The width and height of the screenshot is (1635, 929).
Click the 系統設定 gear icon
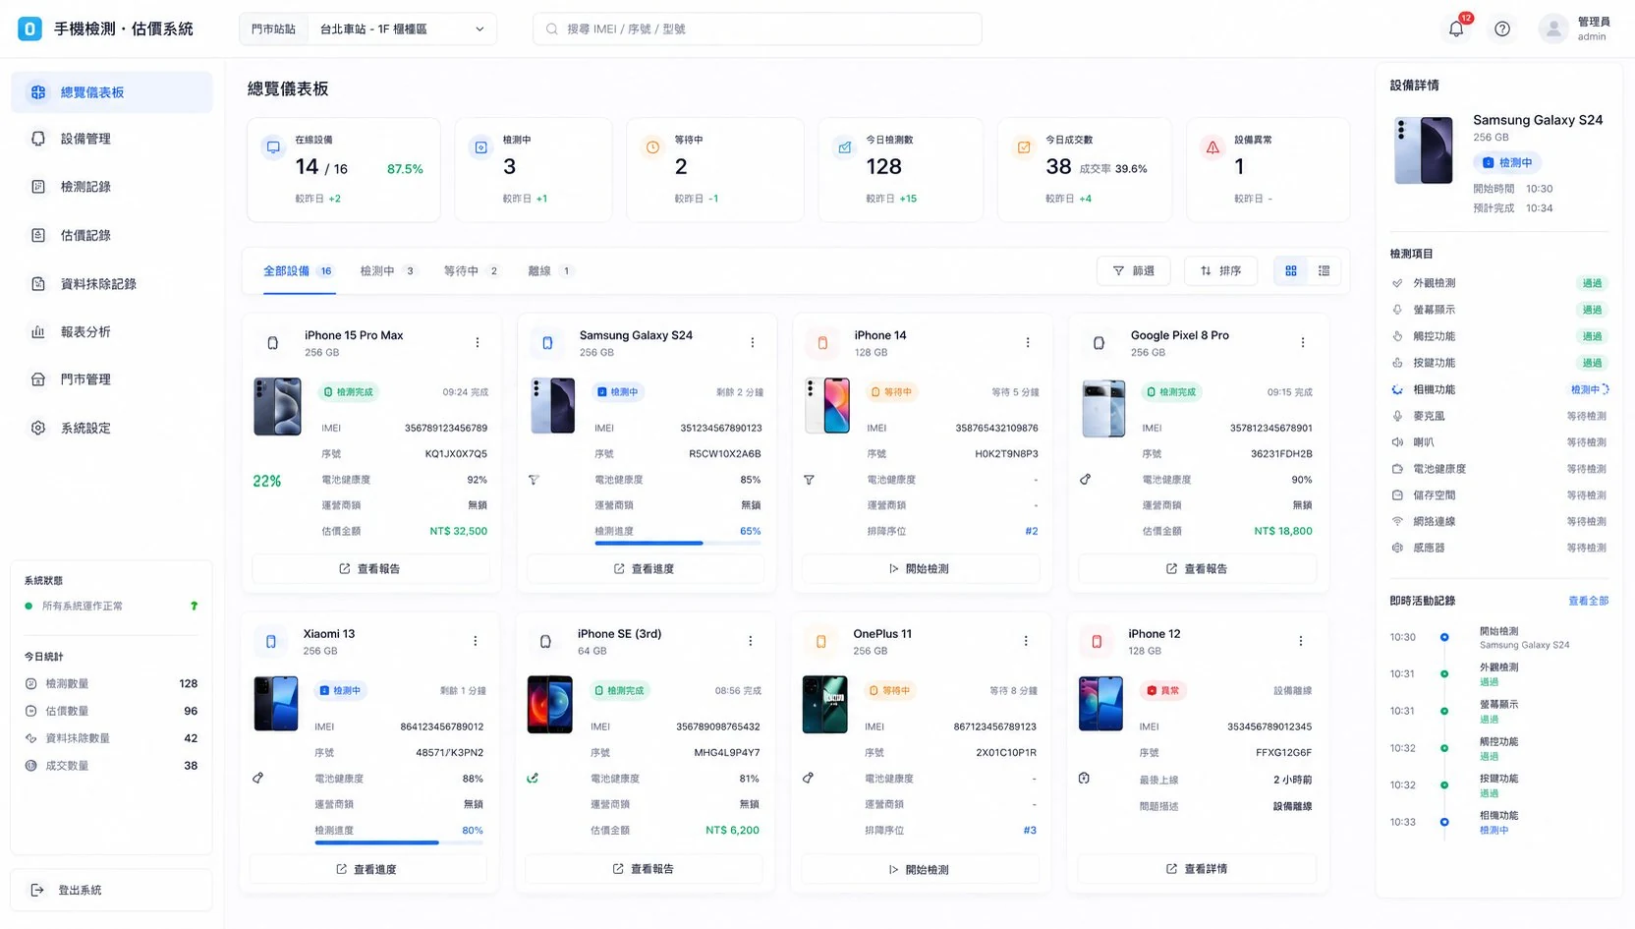pyautogui.click(x=38, y=428)
